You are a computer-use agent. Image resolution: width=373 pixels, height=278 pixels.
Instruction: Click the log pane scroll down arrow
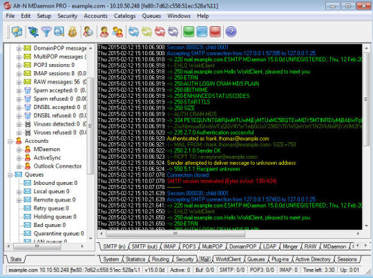(x=366, y=226)
